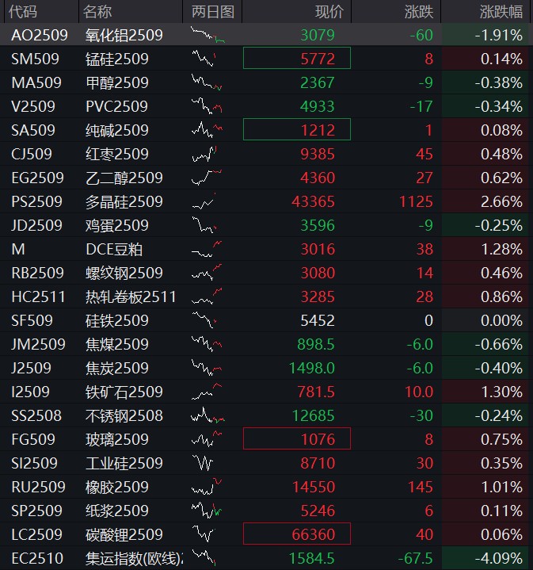Viewport: 533px width, 570px height.
Task: Click the JM2509 code for 焦煤
Action: click(x=39, y=344)
